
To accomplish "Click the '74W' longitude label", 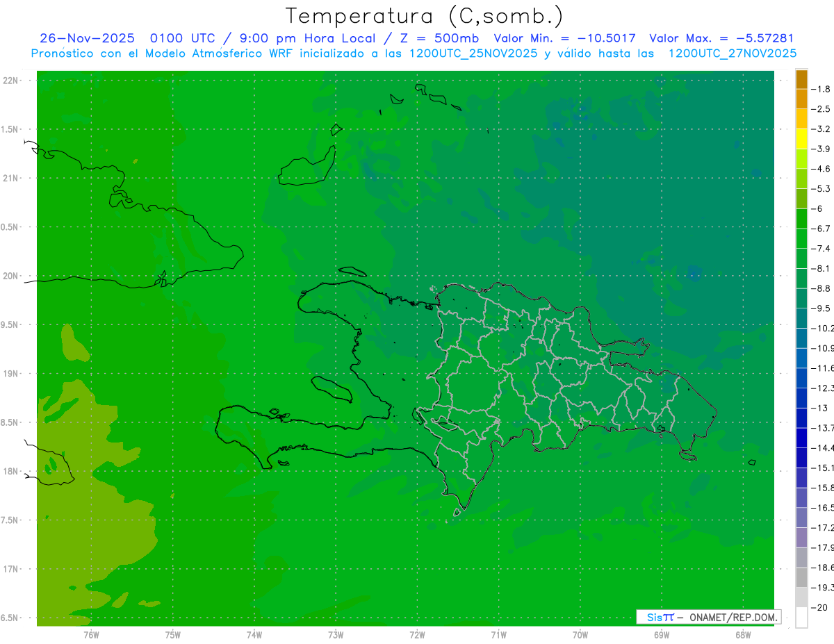I will coord(254,634).
